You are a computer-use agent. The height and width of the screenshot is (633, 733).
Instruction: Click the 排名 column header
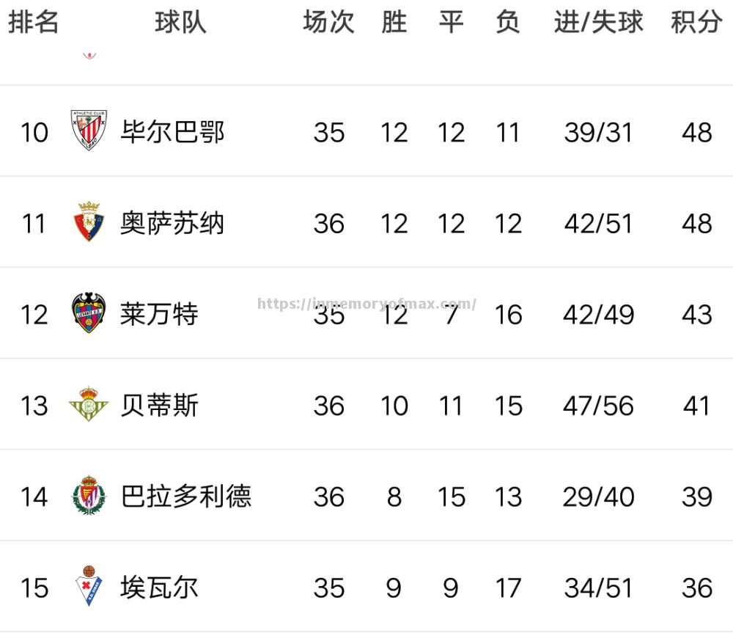tap(33, 23)
